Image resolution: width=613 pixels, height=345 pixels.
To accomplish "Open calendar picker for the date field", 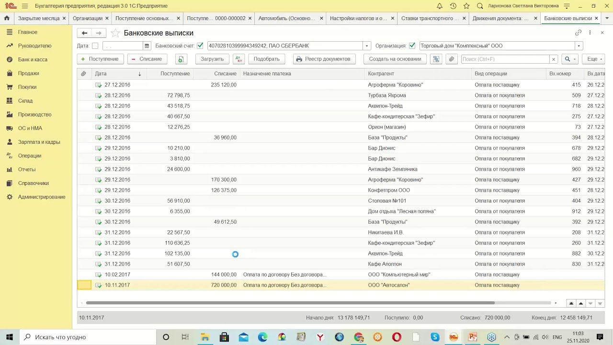I will point(147,46).
